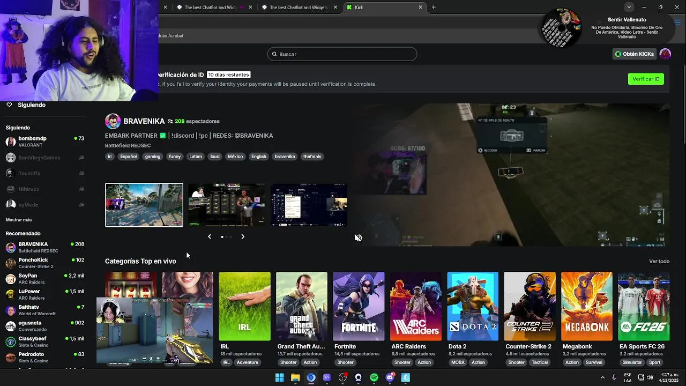The height and width of the screenshot is (386, 686).
Task: Open the Megabonk category card
Action: point(587,306)
